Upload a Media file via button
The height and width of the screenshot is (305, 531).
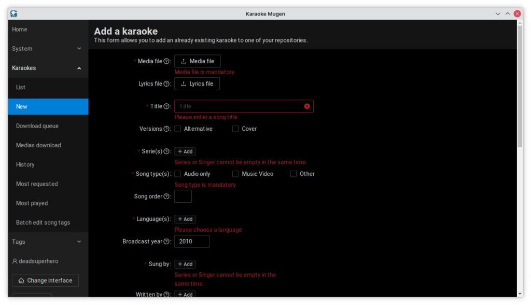point(198,61)
